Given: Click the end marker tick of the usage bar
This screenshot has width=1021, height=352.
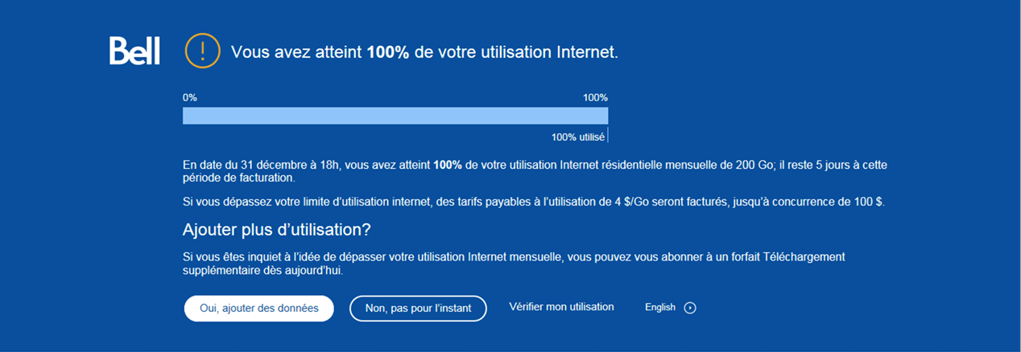Looking at the screenshot, I should (607, 134).
